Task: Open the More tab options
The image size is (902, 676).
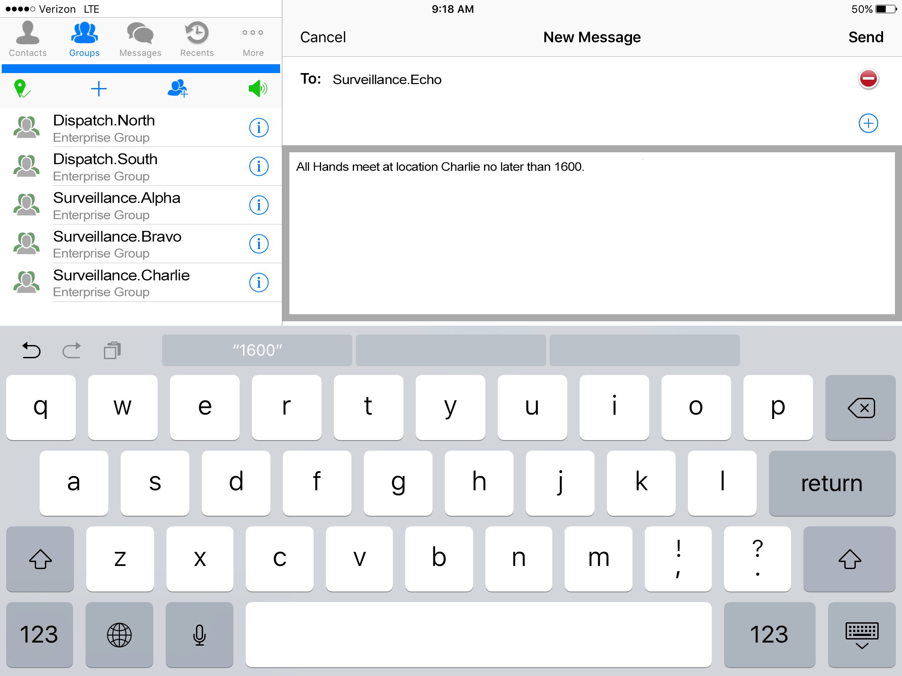Action: (253, 40)
